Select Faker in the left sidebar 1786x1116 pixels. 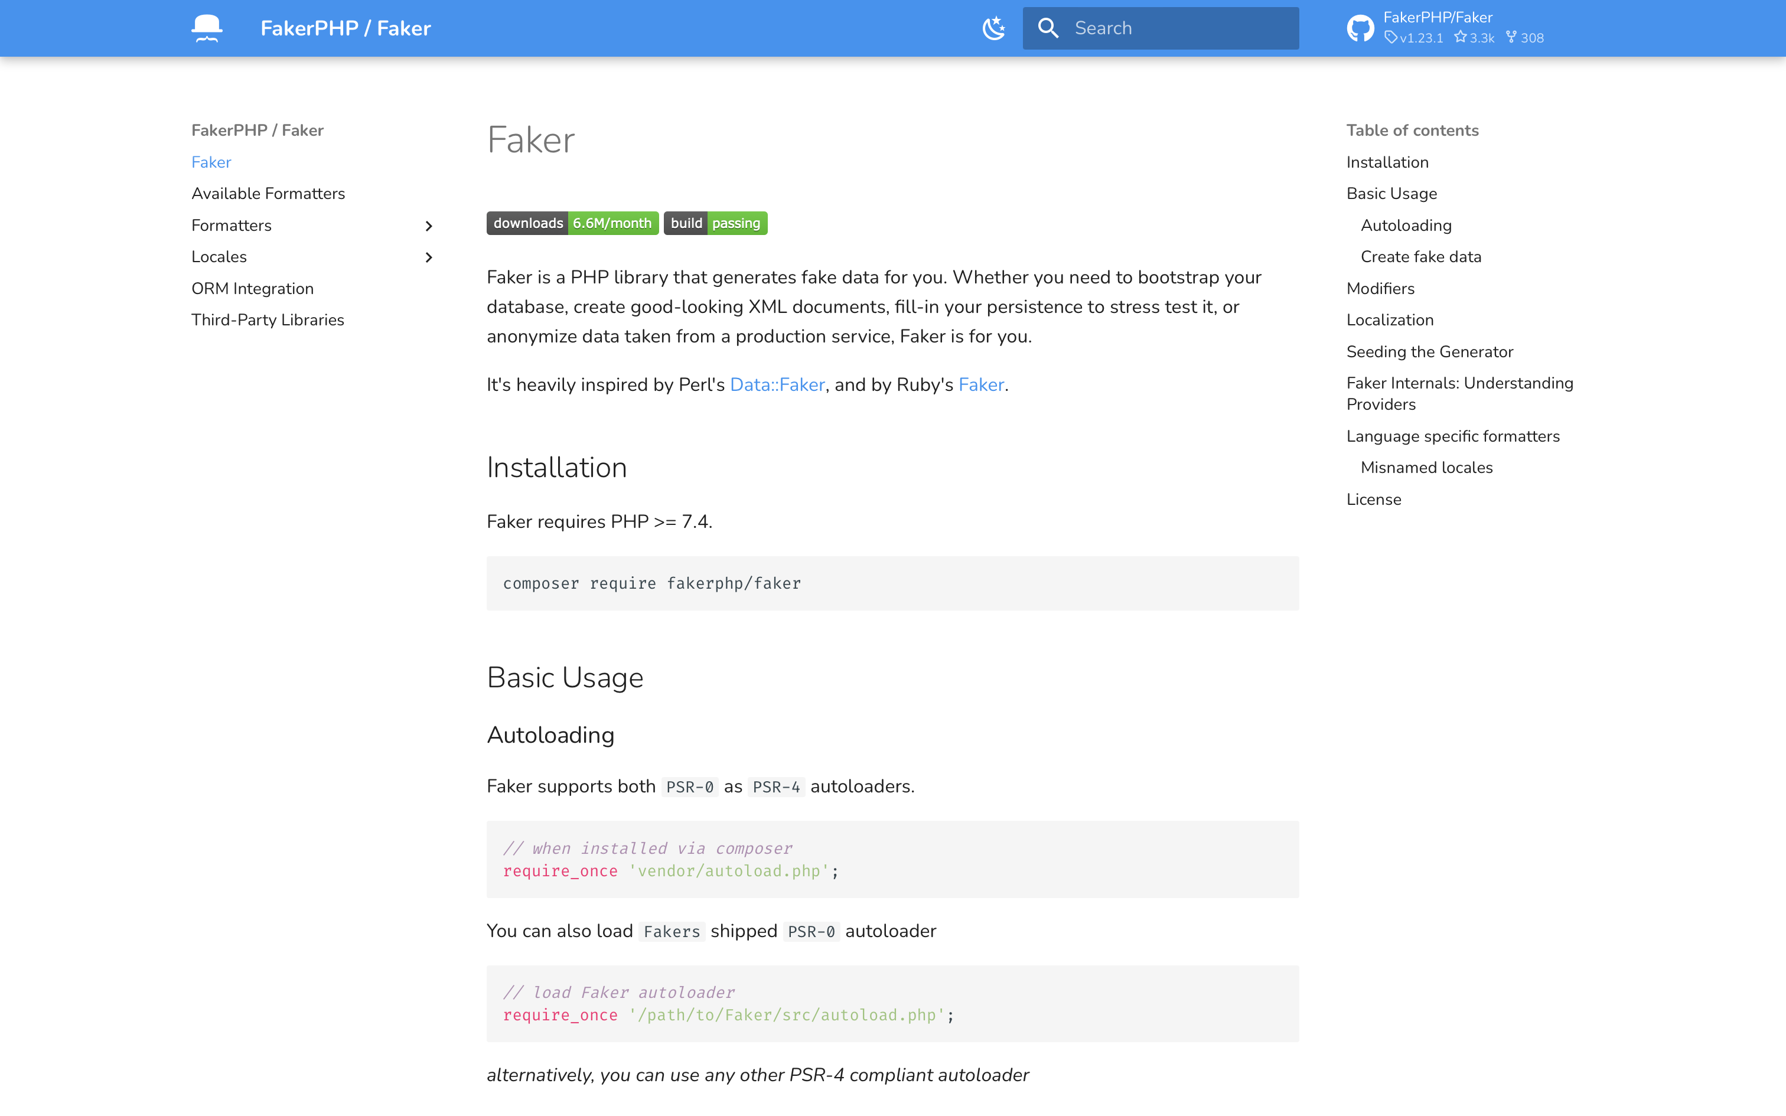pyautogui.click(x=211, y=162)
